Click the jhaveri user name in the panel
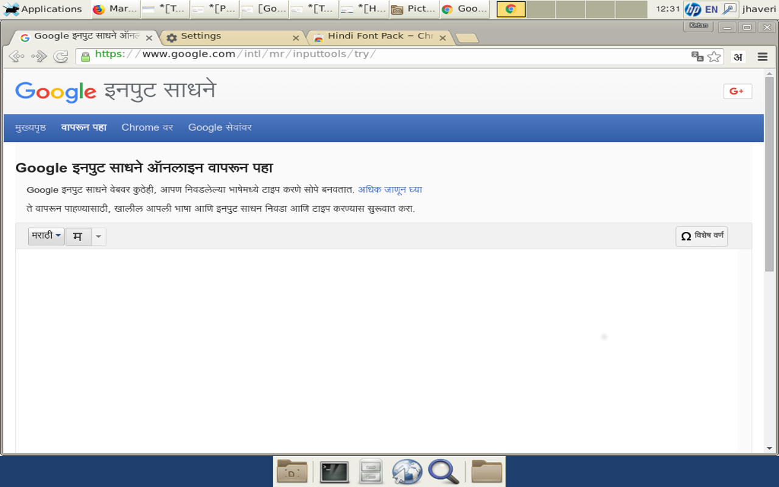Image resolution: width=779 pixels, height=487 pixels. click(x=760, y=9)
